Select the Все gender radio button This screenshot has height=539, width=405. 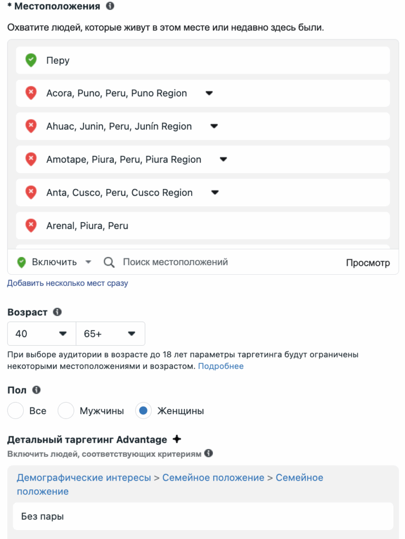pos(15,411)
